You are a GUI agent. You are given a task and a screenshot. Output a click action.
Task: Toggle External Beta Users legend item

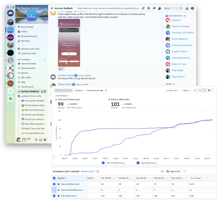(147, 163)
